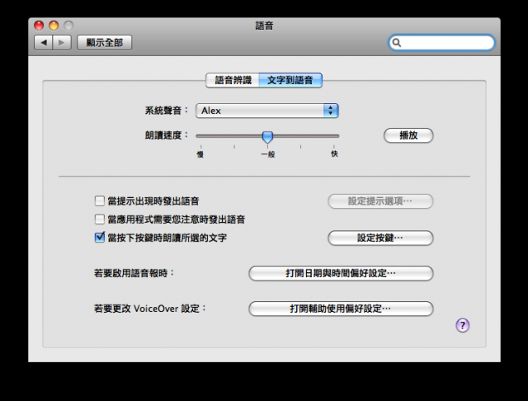This screenshot has width=528, height=401.
Task: Select the 文字到語音 tab
Action: click(290, 80)
